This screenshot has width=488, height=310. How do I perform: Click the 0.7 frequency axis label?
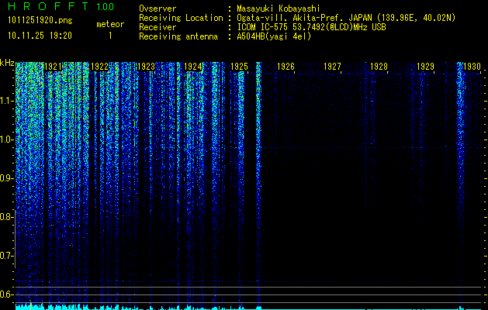click(6, 256)
